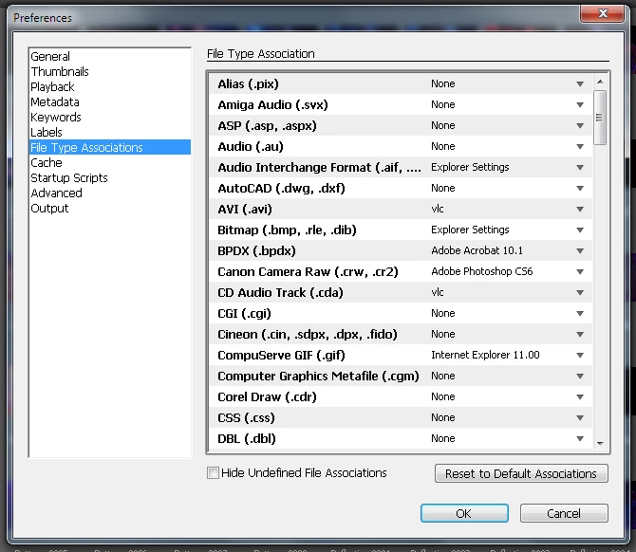Open Bitmap (.bmp, .rle, .dib) dropdown

pos(580,230)
